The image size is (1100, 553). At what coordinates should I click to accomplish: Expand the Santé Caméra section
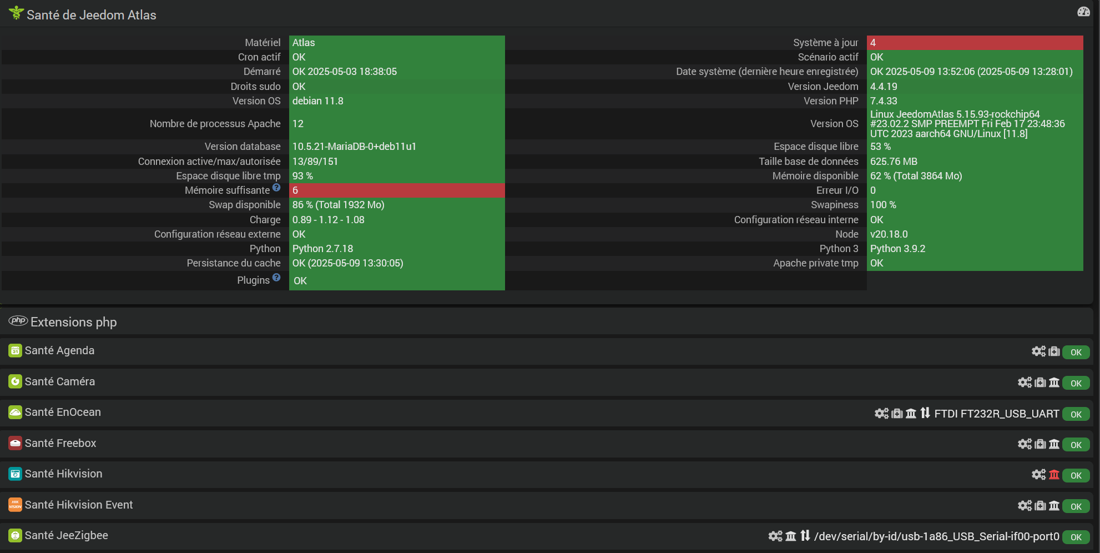(547, 382)
